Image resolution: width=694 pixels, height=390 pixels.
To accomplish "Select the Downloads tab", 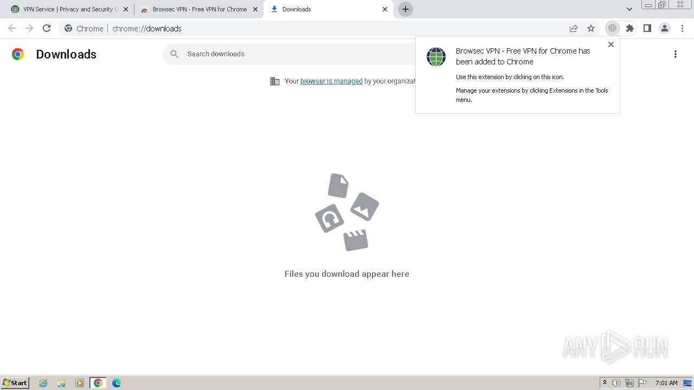I will click(x=328, y=9).
